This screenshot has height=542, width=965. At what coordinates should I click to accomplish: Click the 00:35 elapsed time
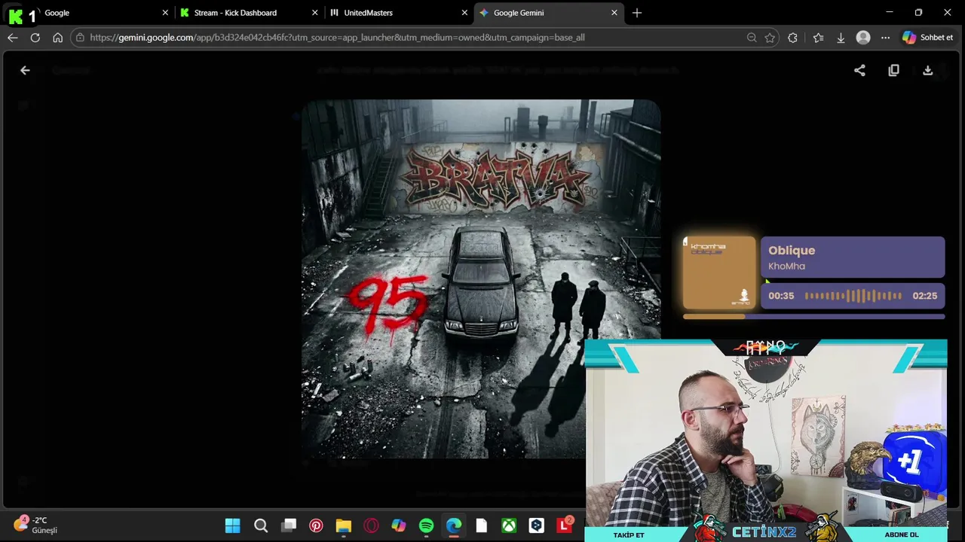point(781,296)
